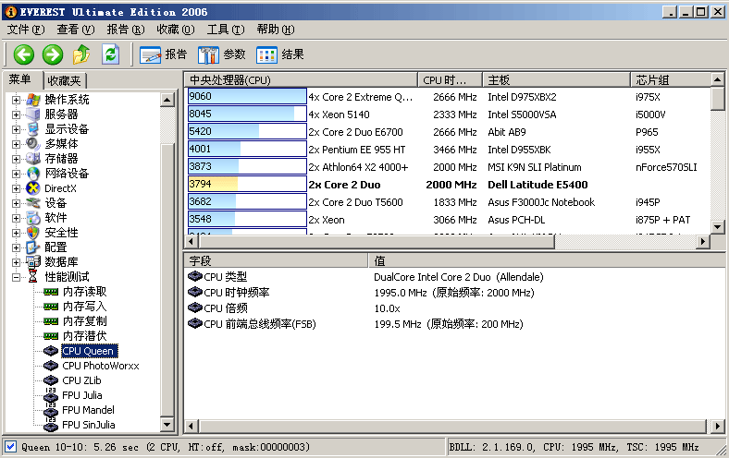
Task: Sort by the 芯片组 column header
Action: 671,80
